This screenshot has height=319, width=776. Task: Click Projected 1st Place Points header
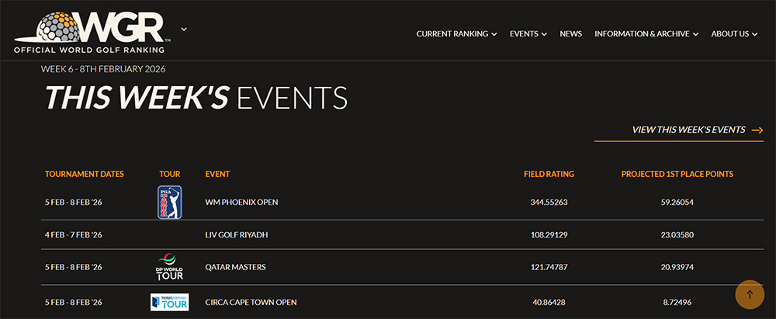(677, 174)
